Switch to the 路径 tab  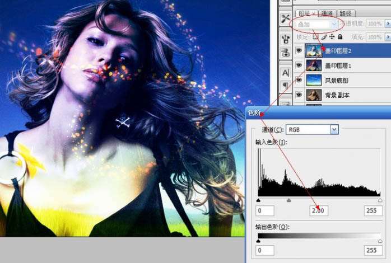point(346,13)
